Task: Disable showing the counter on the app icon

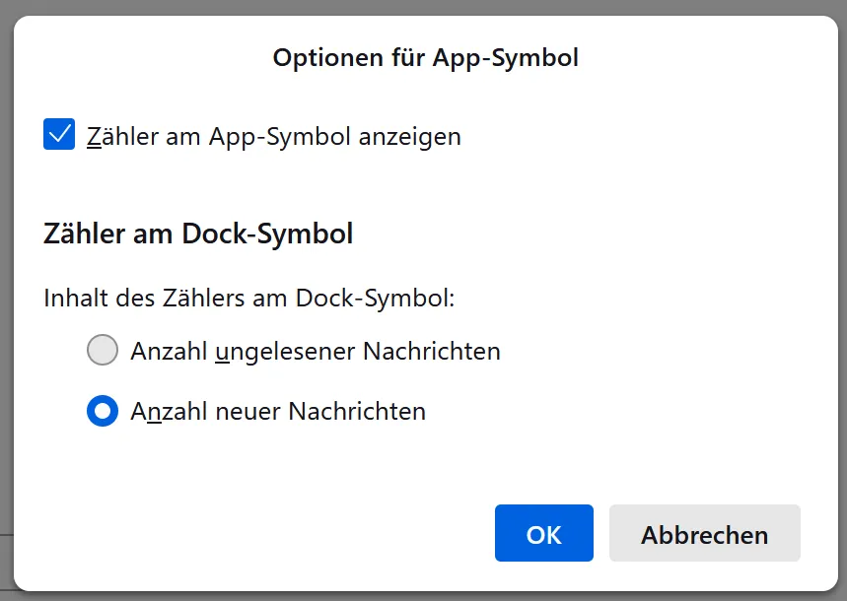Action: tap(59, 134)
